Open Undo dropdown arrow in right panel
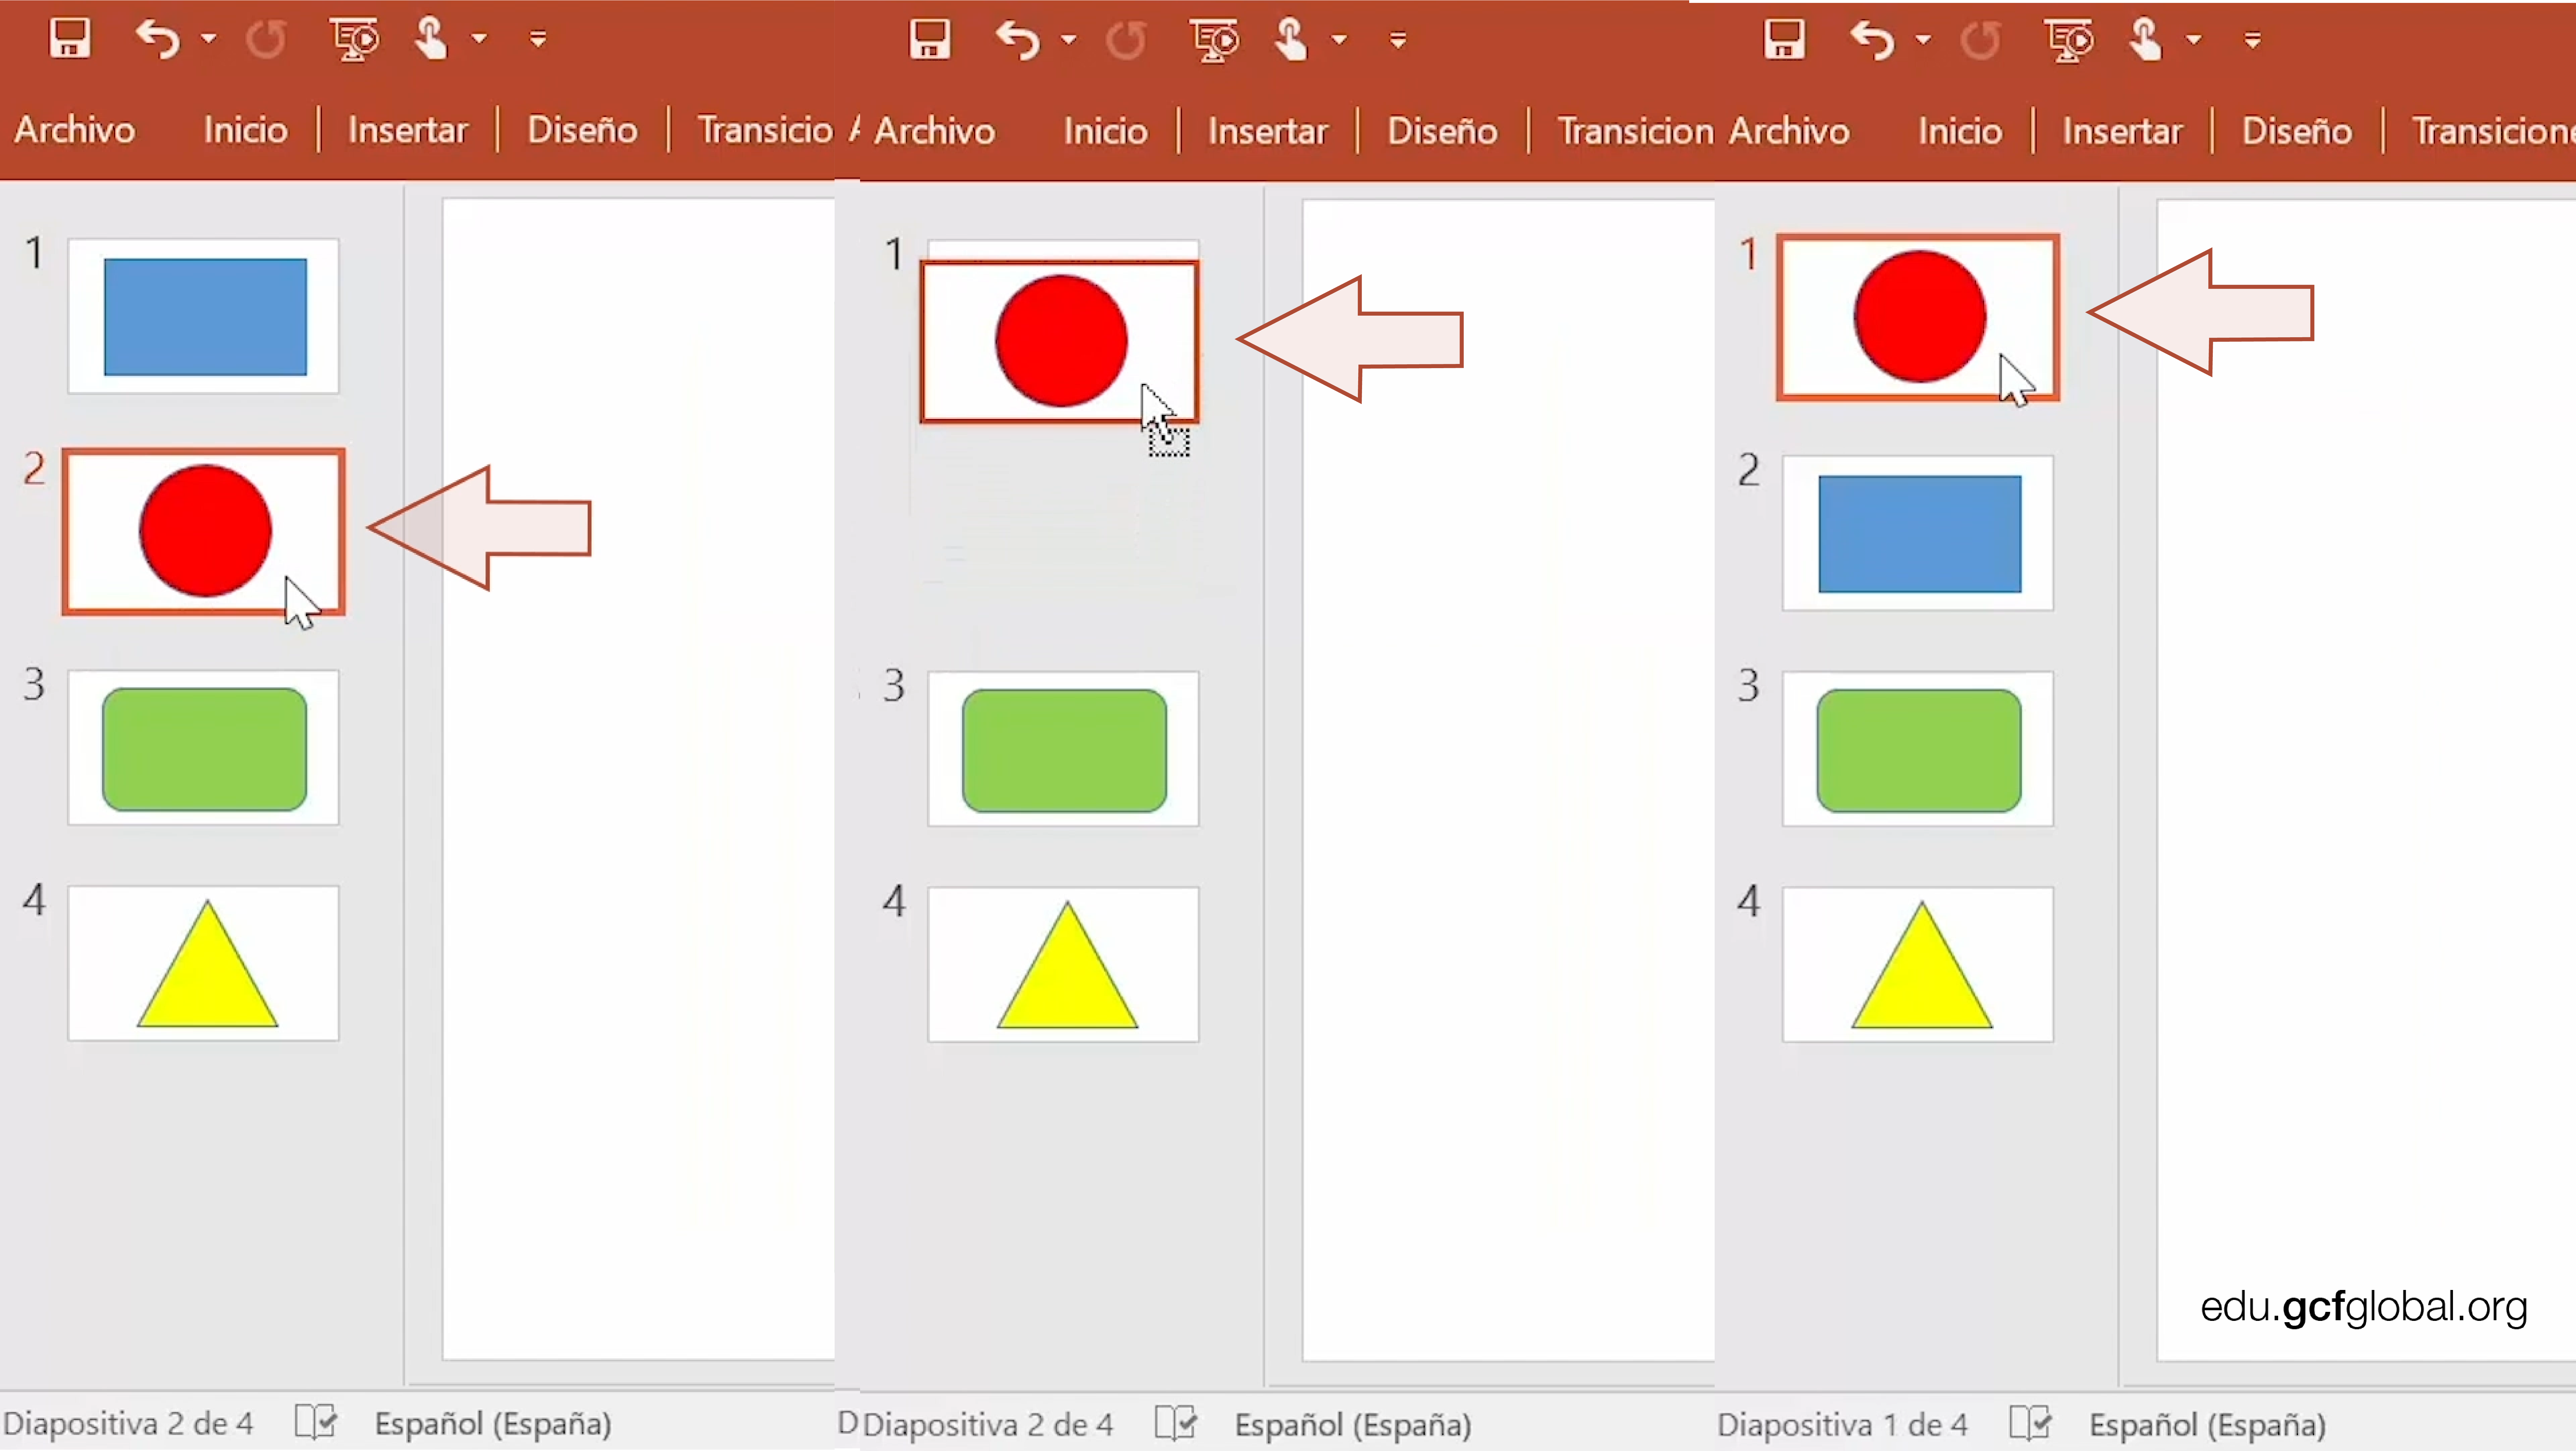The width and height of the screenshot is (2576, 1451). pos(1923,40)
